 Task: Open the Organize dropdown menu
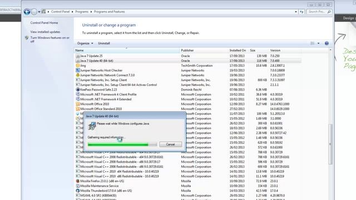point(85,43)
